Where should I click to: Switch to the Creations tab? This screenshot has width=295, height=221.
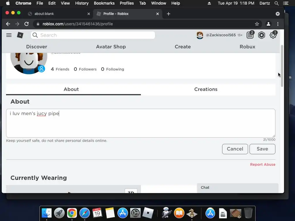click(x=206, y=89)
